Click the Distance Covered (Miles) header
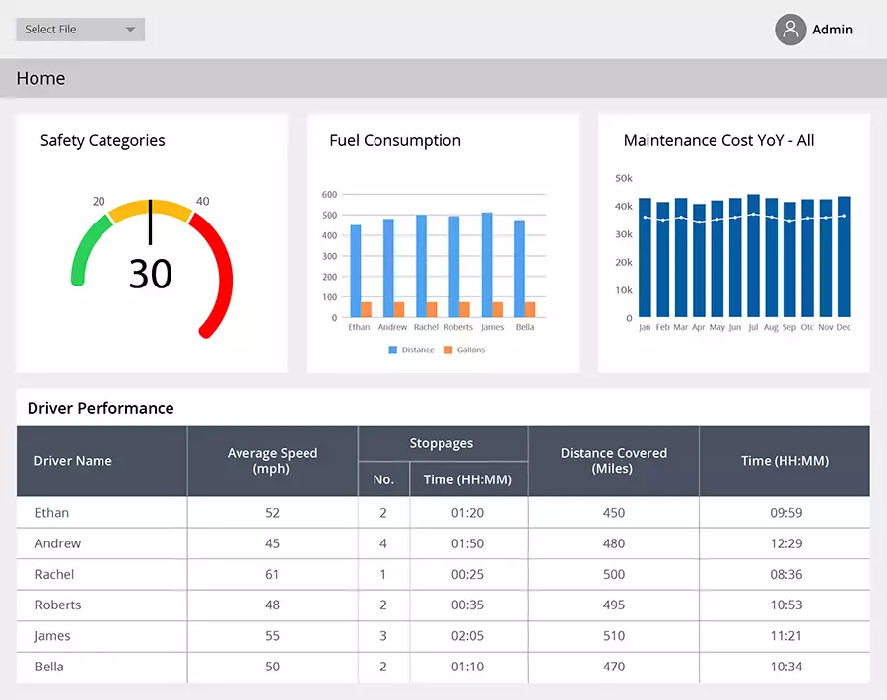 click(613, 461)
